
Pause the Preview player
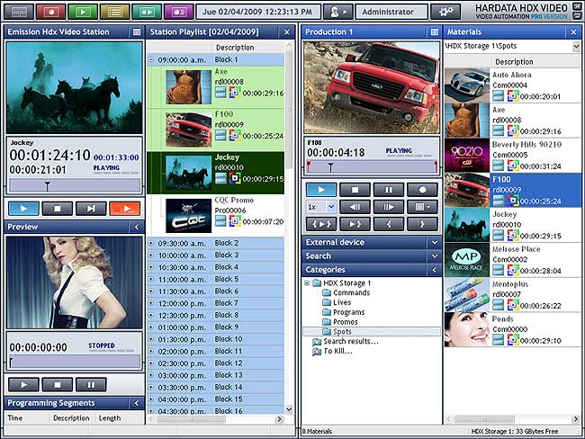coord(91,384)
